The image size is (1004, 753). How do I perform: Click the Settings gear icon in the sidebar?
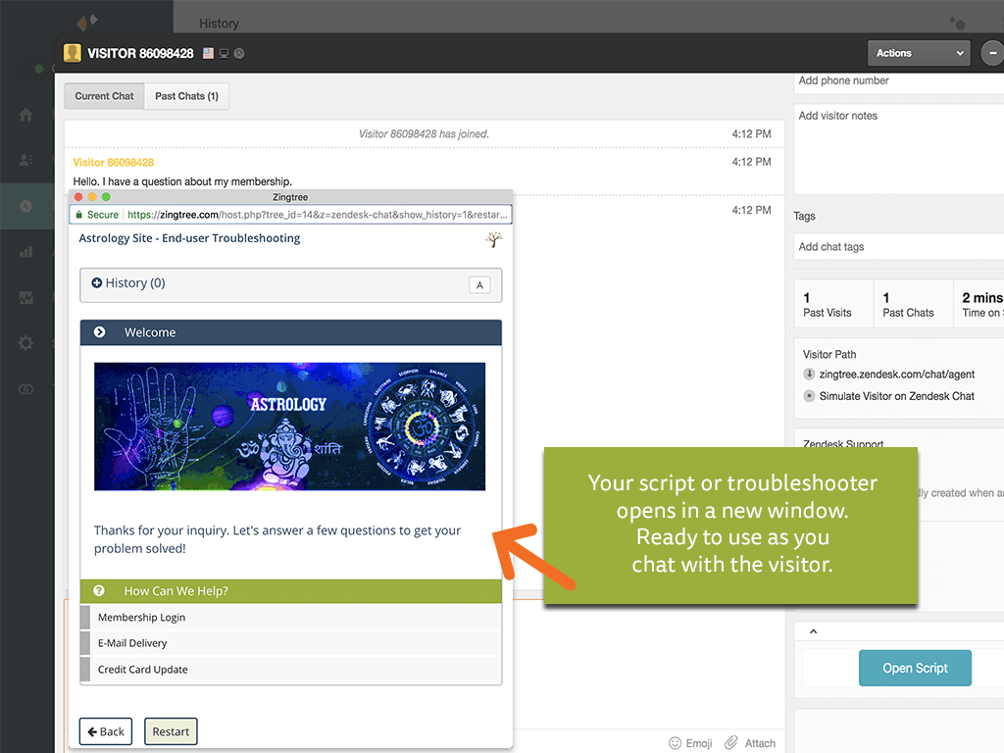click(x=25, y=343)
